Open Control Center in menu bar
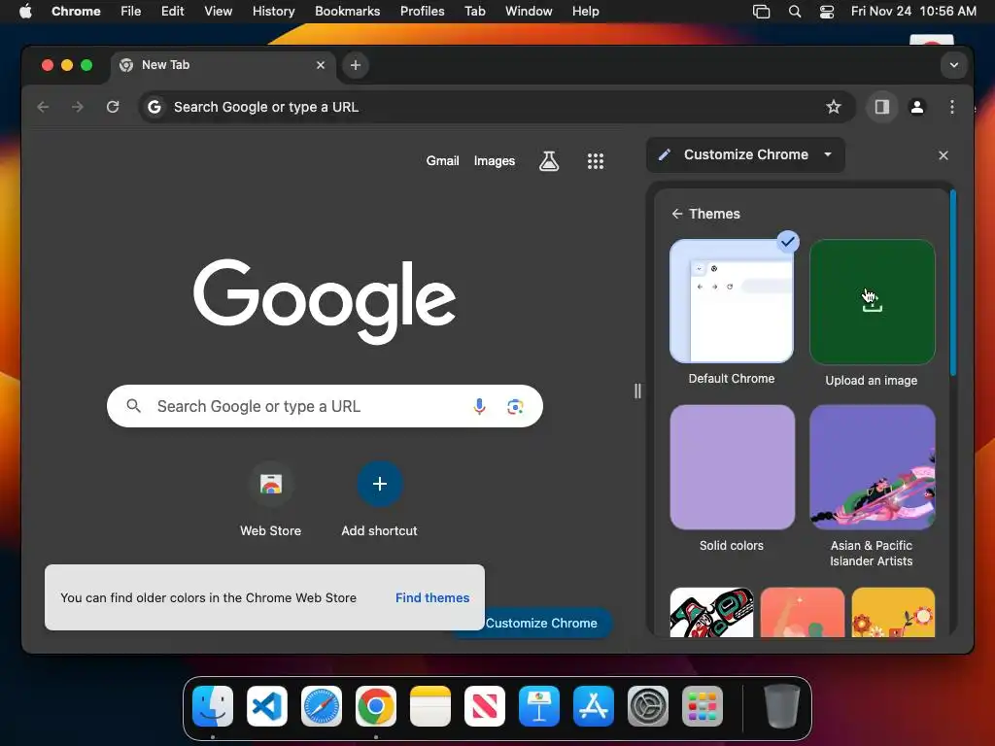995x746 pixels. [826, 11]
